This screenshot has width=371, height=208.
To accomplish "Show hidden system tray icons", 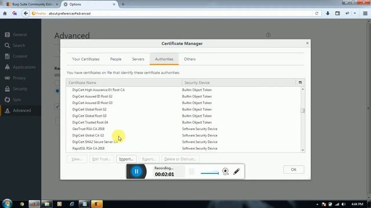I will pyautogui.click(x=317, y=204).
